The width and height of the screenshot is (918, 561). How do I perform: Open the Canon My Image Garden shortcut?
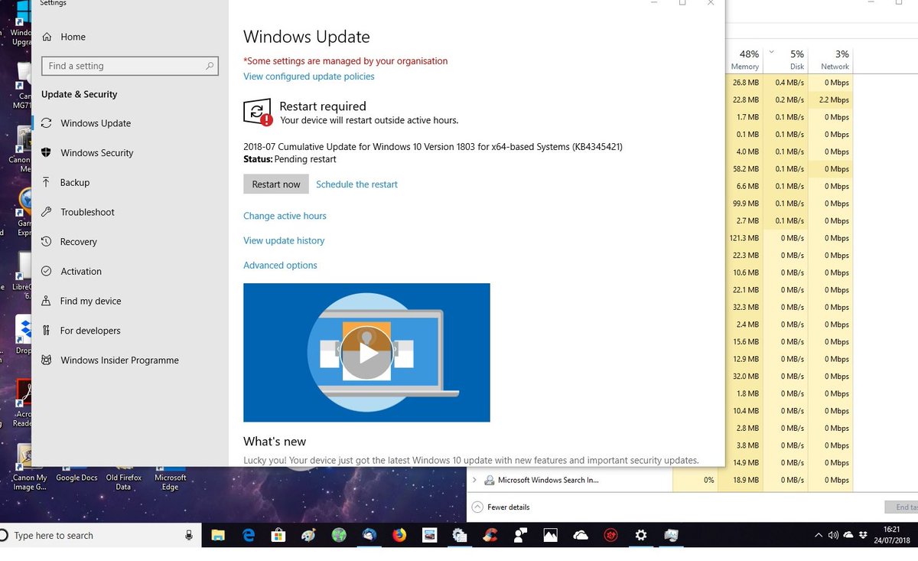point(30,468)
